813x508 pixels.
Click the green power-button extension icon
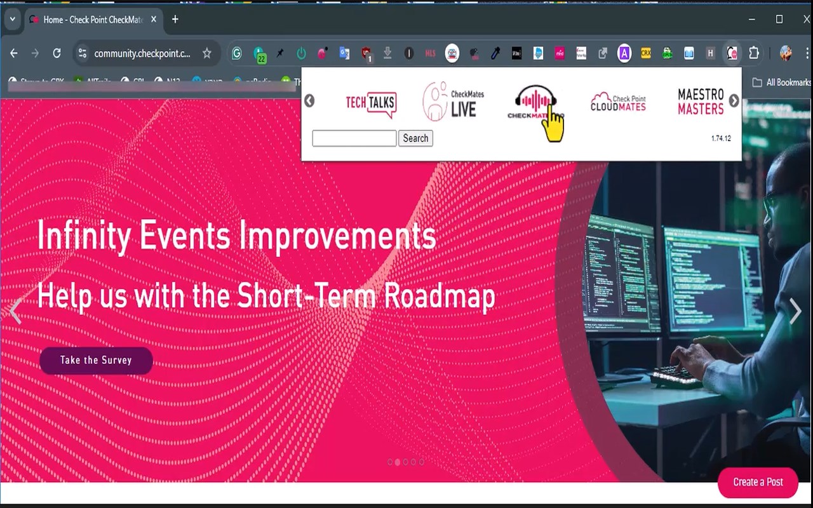pos(301,53)
